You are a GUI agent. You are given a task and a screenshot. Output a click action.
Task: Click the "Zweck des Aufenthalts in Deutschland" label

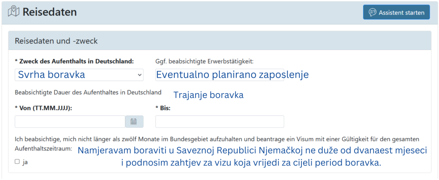point(74,62)
